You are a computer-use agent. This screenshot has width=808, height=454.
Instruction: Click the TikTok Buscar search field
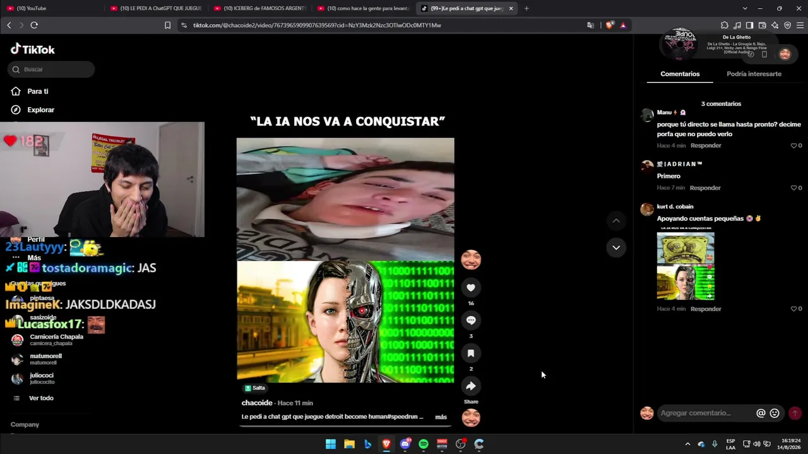click(x=52, y=69)
